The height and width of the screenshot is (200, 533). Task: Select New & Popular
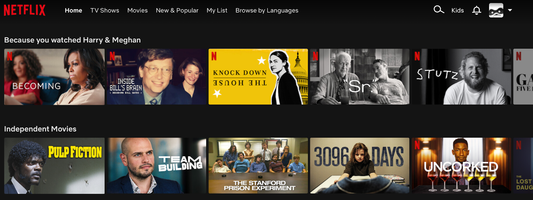click(x=177, y=10)
